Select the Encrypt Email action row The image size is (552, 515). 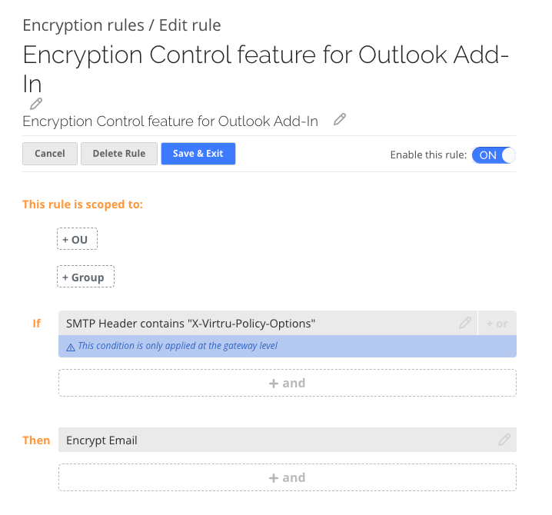click(288, 440)
